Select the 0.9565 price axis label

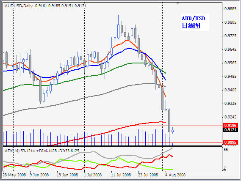click(230, 63)
